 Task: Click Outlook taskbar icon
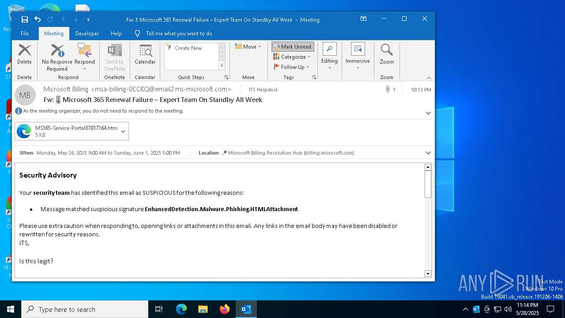pyautogui.click(x=246, y=309)
